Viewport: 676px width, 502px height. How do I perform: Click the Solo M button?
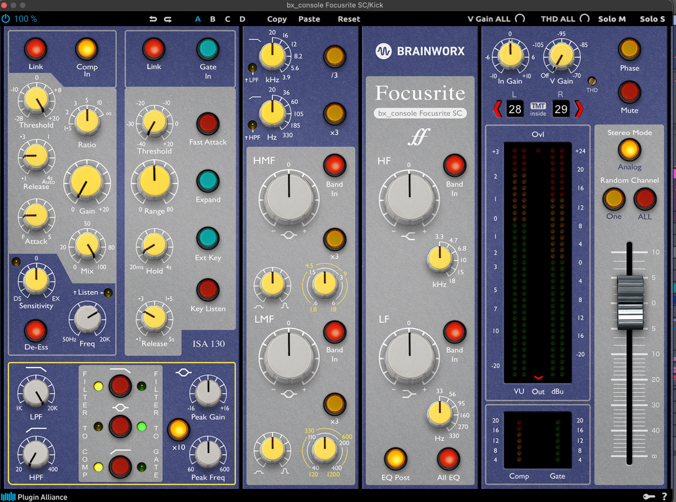[612, 19]
